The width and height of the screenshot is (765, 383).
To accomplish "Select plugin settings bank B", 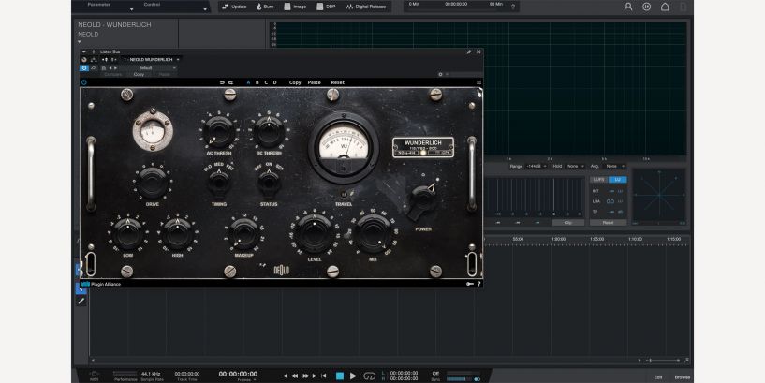I will [x=257, y=82].
